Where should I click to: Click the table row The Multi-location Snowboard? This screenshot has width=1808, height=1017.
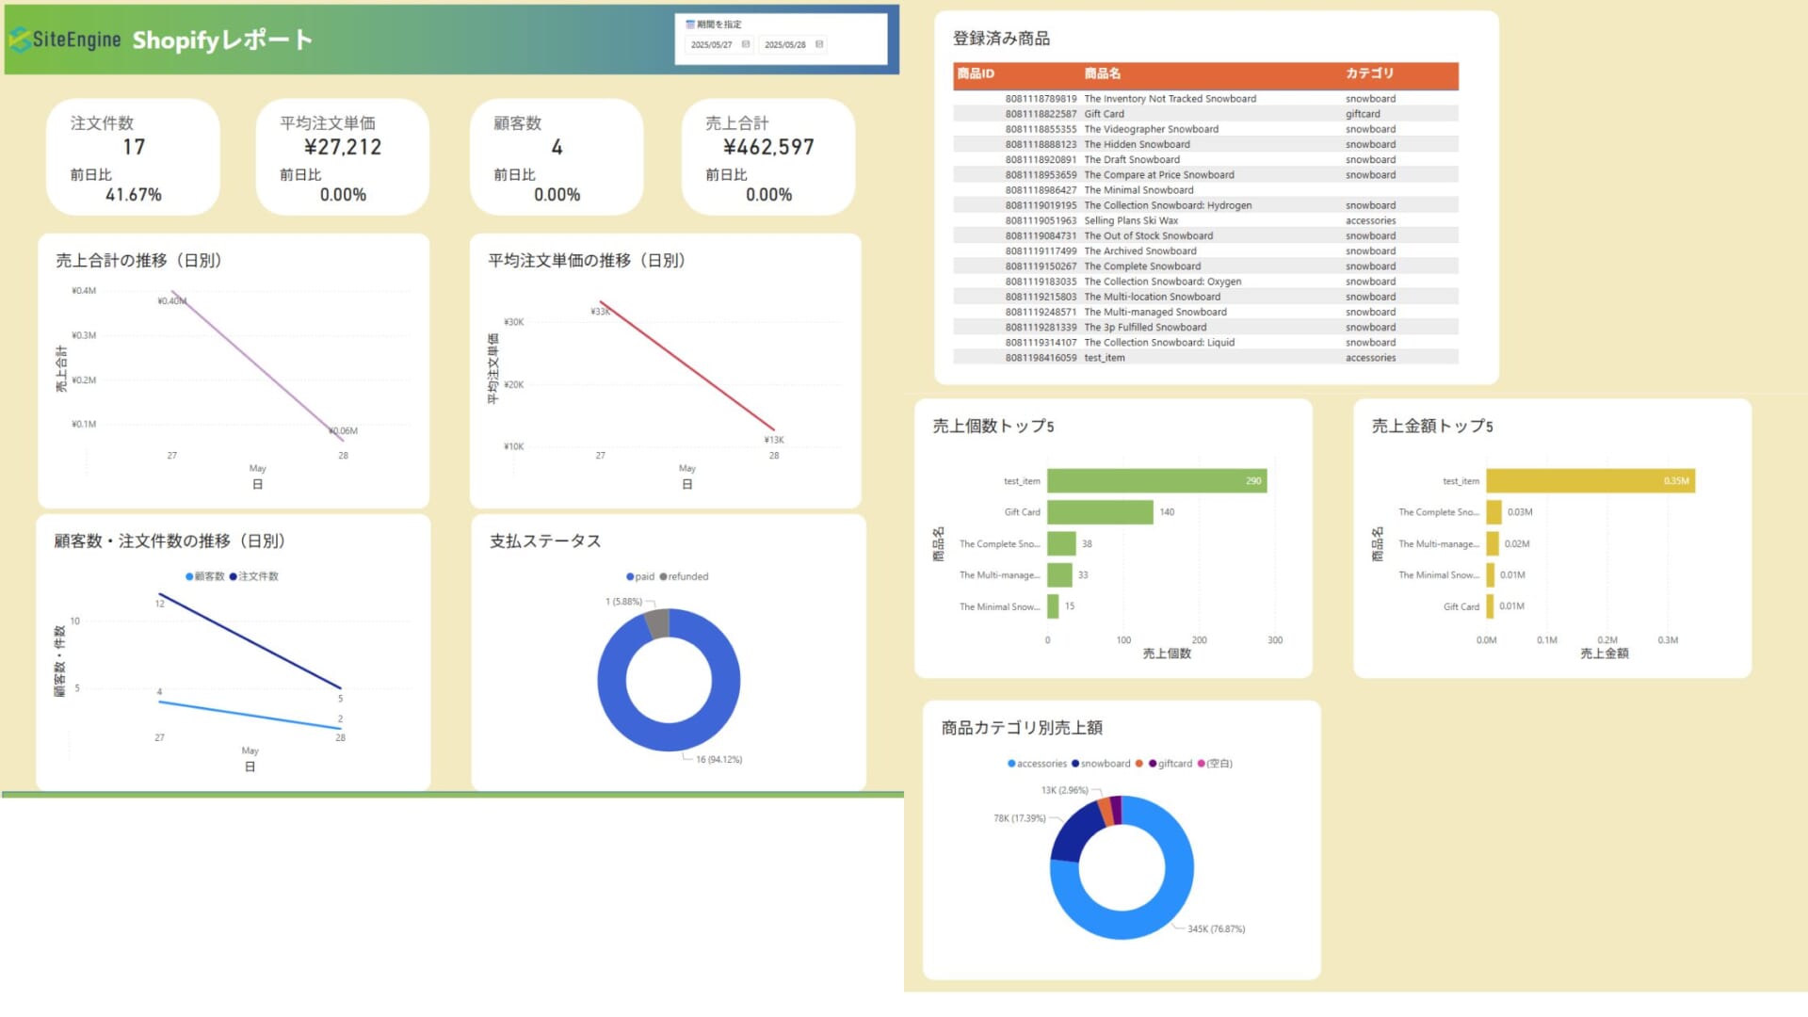coord(1205,297)
